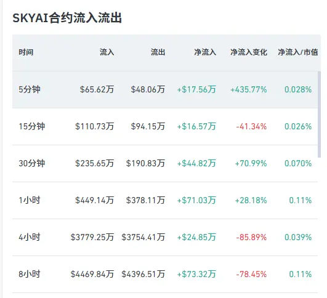The image size is (327, 298).
Task: Select the 15分钟 row label
Action: tap(32, 126)
